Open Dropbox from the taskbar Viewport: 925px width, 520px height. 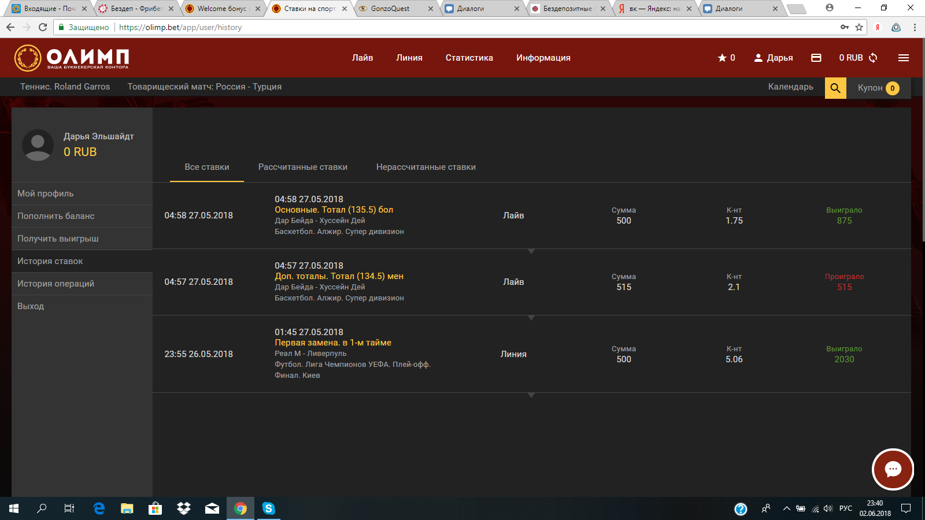point(184,508)
